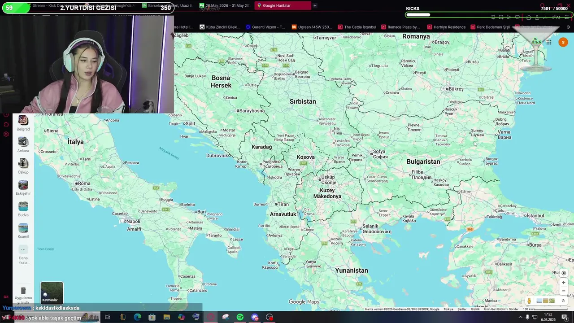
Task: Open the imagery thumbnails strip
Action: tap(545, 301)
